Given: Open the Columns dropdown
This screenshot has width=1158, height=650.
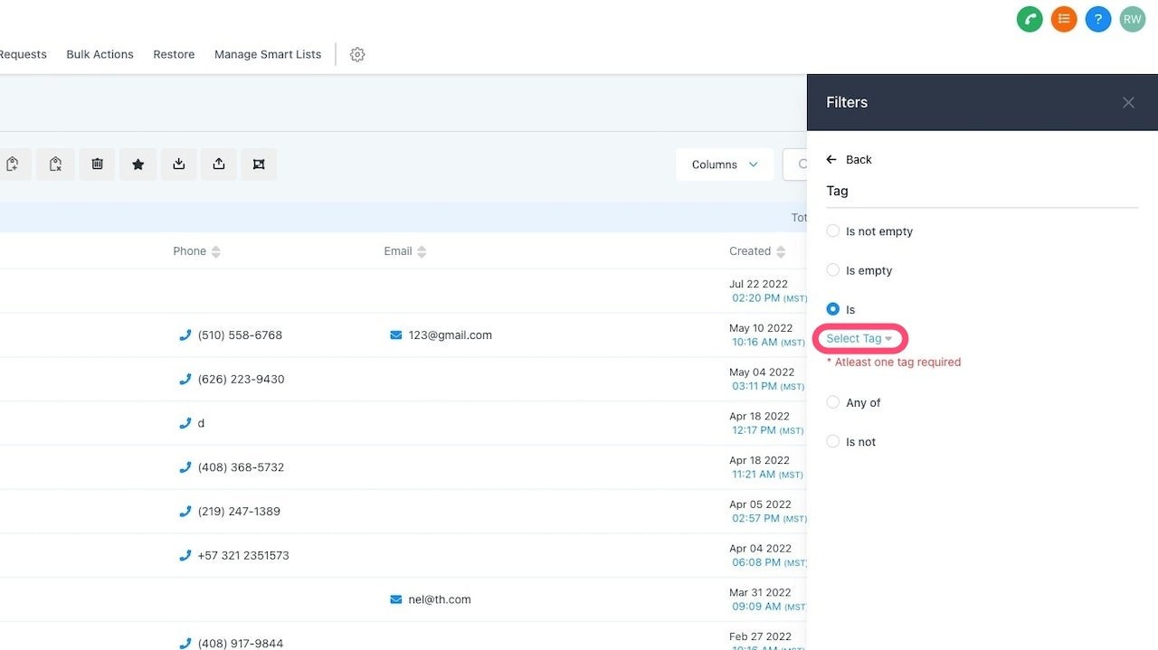Looking at the screenshot, I should pos(725,165).
